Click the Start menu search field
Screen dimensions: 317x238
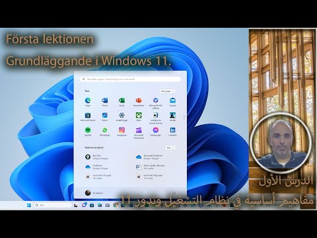pos(130,79)
